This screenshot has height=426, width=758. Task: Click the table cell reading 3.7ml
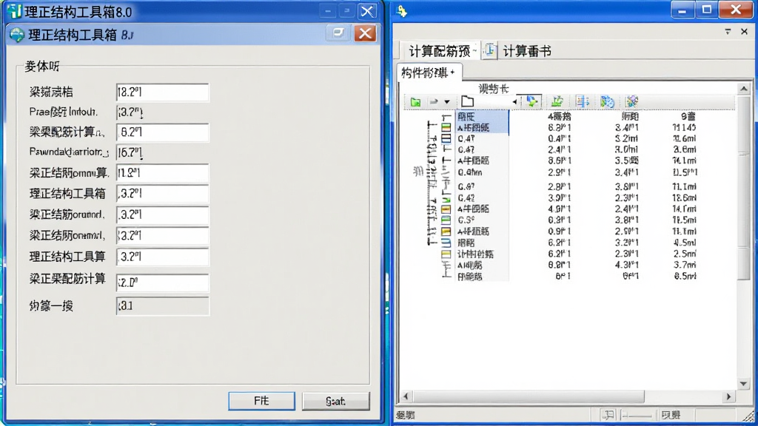tap(685, 266)
